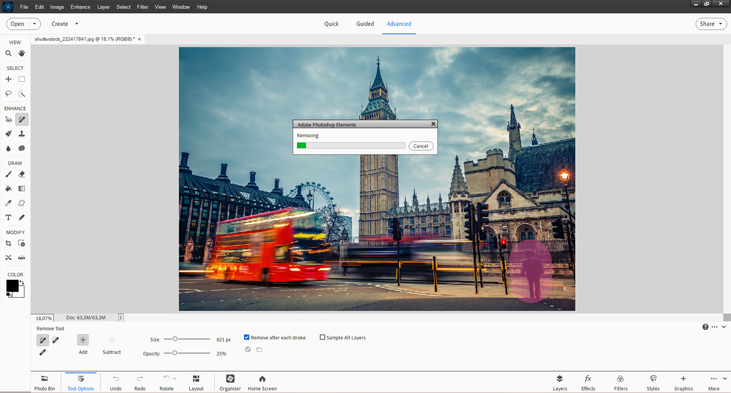Uncheck Remove after each stroke
Screen dimensions: 731x393
(x=247, y=338)
